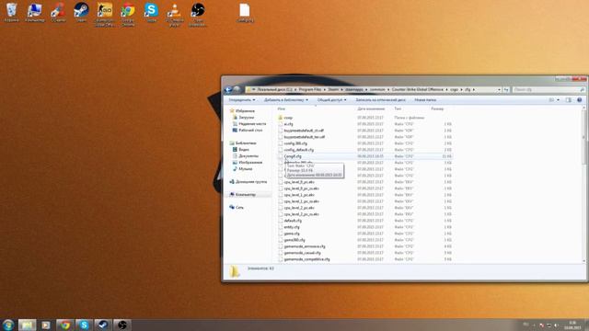Click Program Files in the address breadcrumb
Viewport: 589px width, 331px height.
tap(310, 90)
